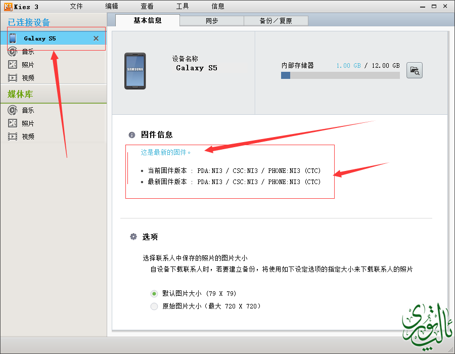
Task: Disconnect Galaxy S5 with the X icon
Action: tap(96, 38)
